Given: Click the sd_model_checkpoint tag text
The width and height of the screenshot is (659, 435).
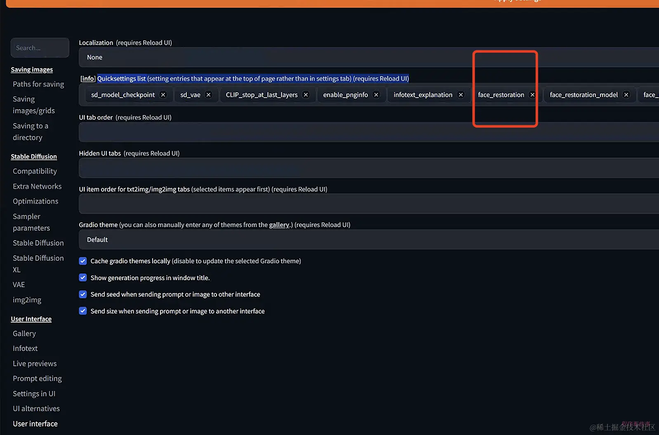Looking at the screenshot, I should 123,95.
